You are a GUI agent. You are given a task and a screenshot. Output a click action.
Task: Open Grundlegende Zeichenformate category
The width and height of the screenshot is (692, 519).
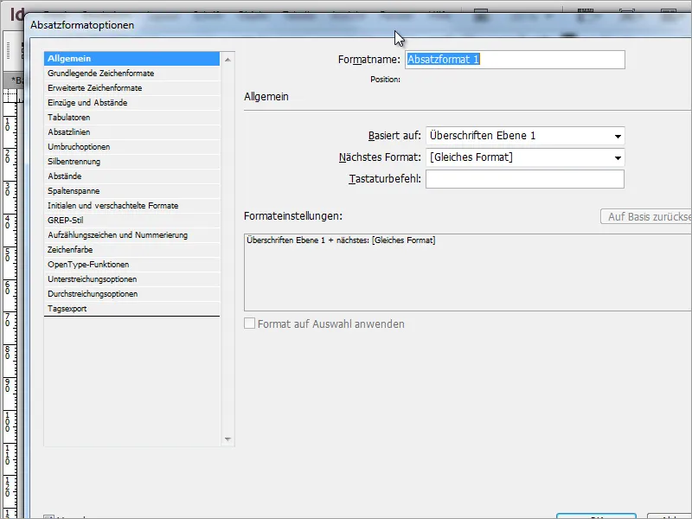pos(131,74)
